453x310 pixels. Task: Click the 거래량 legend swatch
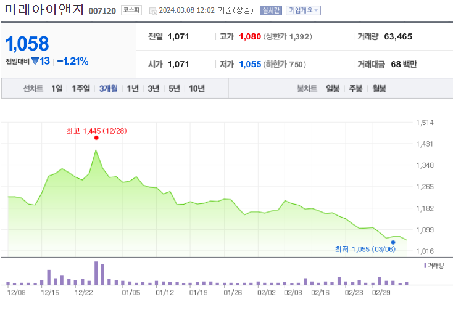click(x=425, y=265)
